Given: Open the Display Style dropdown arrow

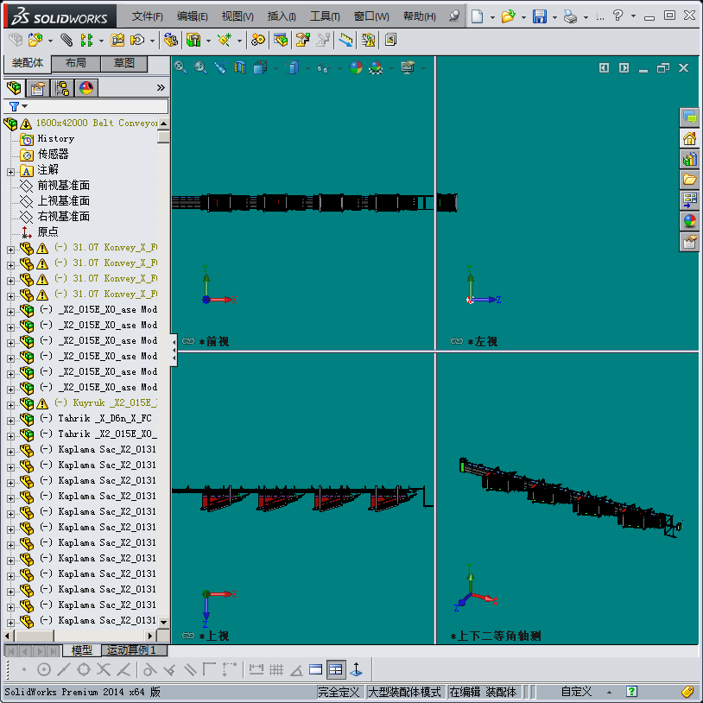Looking at the screenshot, I should 307,68.
